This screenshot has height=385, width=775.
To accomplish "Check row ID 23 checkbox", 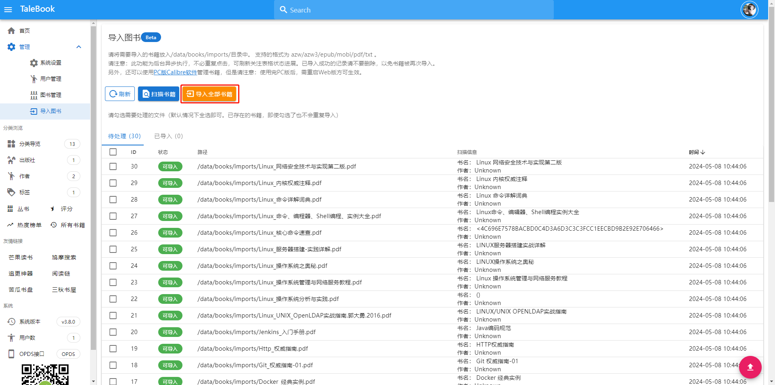I will point(113,282).
